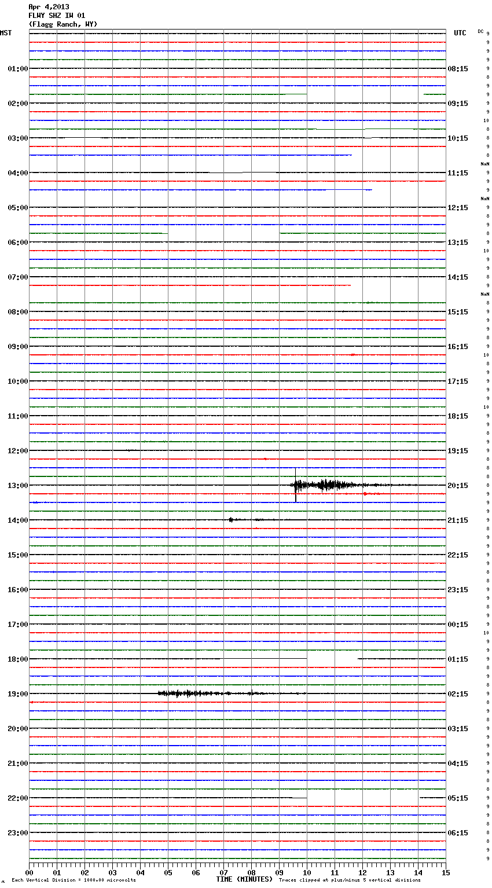Screen dimensions: 492x888
Task: Click the 13:00 MST time label
Action: coord(17,486)
